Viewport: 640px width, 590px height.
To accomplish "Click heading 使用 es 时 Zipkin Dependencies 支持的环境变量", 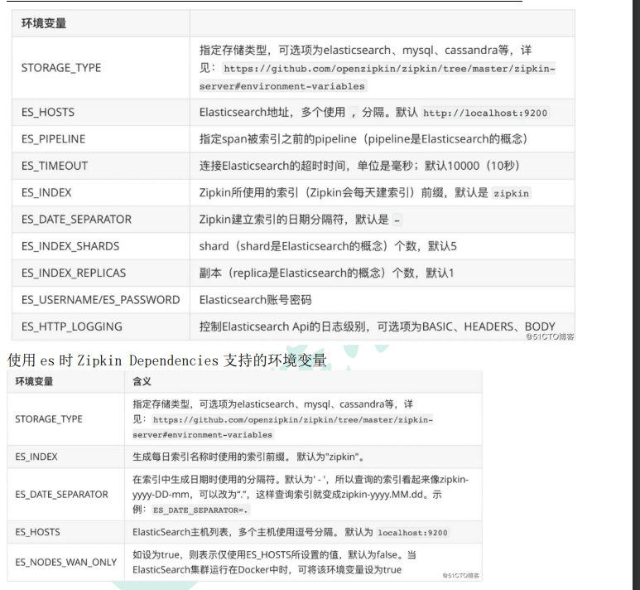I will point(166,360).
